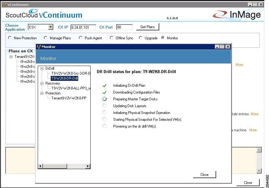The width and height of the screenshot is (269, 188).
Task: Select Tenant9-V2V-W2K8-PP protection item
Action: click(69, 98)
